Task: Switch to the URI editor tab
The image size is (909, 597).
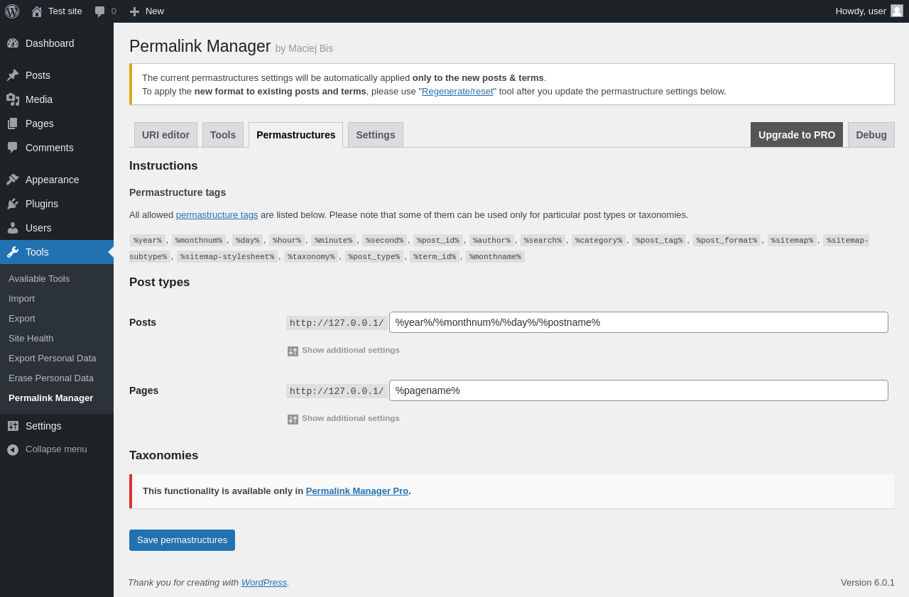Action: (165, 135)
